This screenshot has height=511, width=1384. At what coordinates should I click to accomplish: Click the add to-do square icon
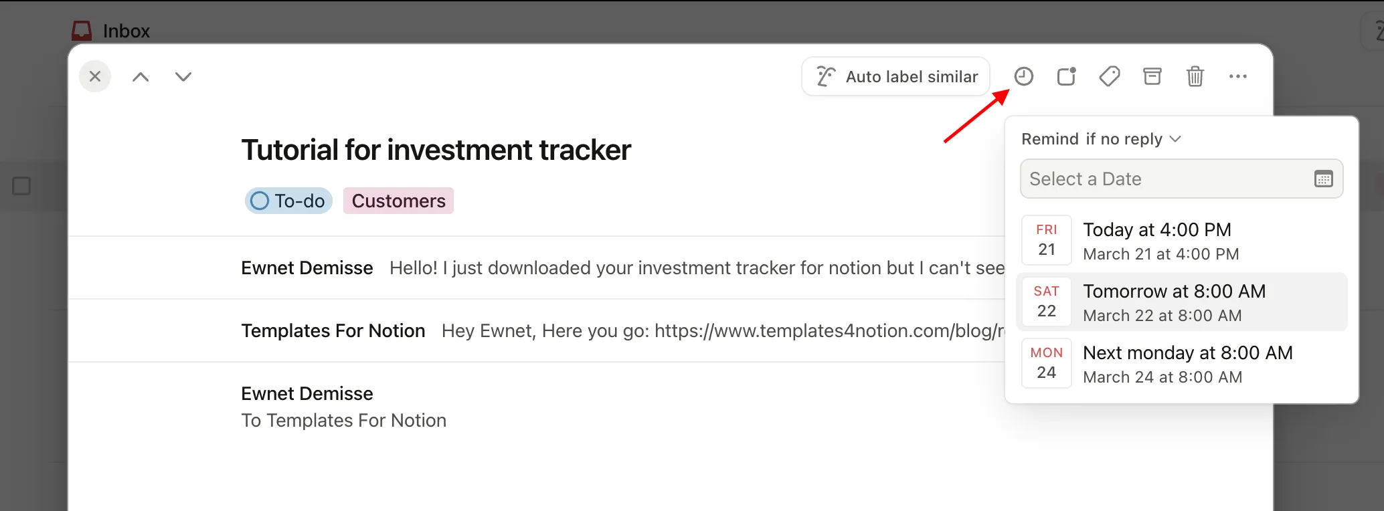[1066, 77]
